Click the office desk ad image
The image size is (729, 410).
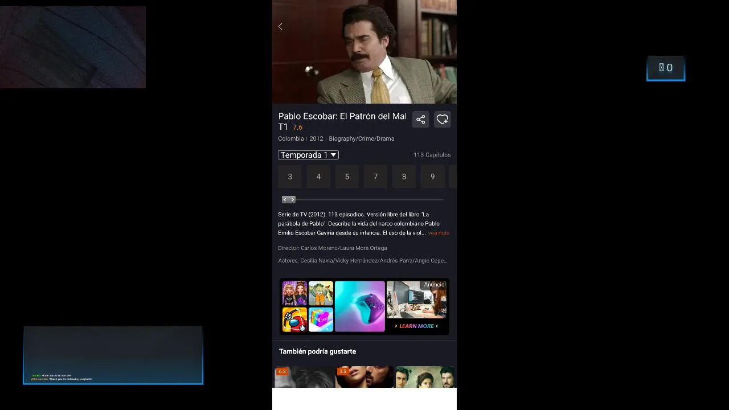click(416, 300)
